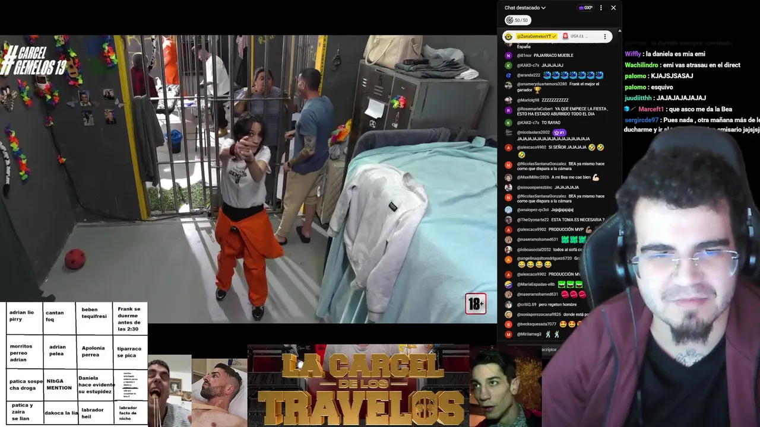Click username @simoonperezbinc
This screenshot has height=427, width=760.
(534, 187)
